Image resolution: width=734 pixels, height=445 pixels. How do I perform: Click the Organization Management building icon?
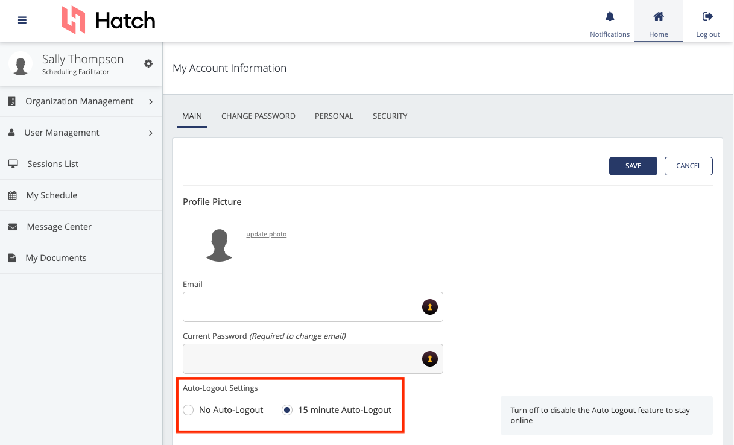point(12,101)
